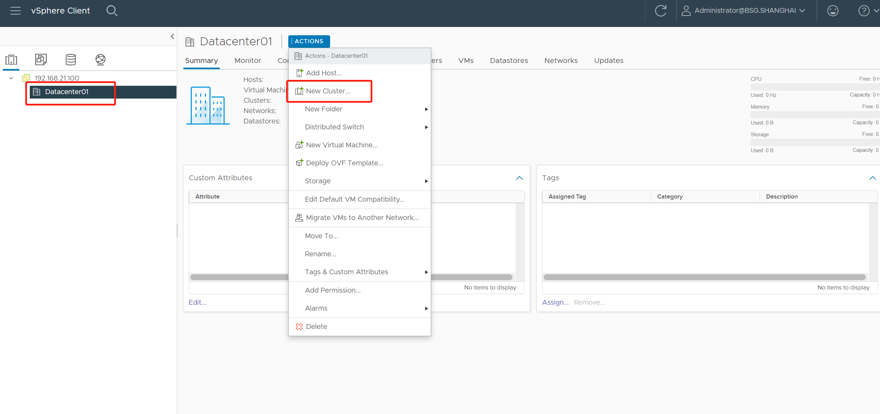Select Datacenter01 in the inventory tree
The image size is (880, 414).
click(x=67, y=92)
